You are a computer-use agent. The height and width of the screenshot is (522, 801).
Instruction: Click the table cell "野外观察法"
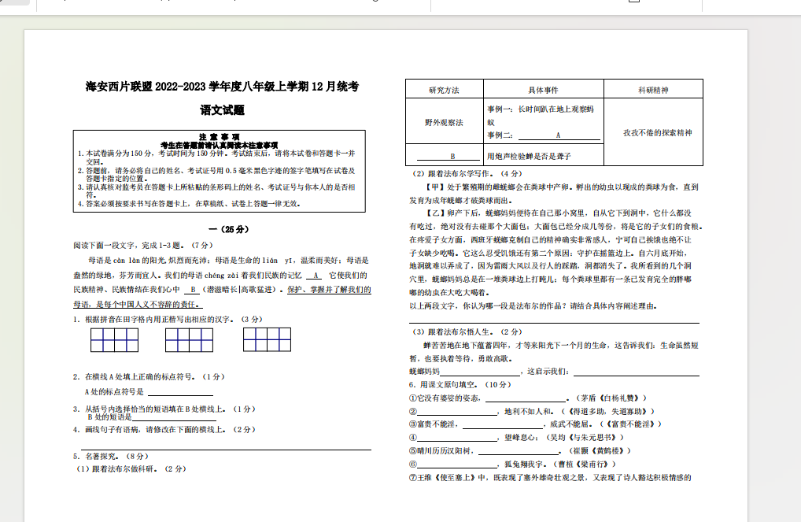click(444, 122)
